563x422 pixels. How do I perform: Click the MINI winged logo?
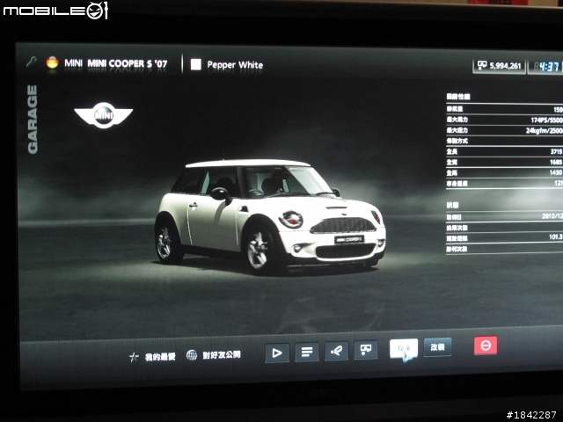104,115
